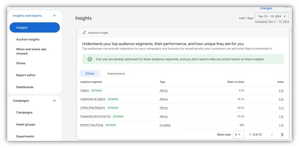The height and width of the screenshot is (148, 299).
Task: Select the Clicks tab
Action: click(90, 74)
